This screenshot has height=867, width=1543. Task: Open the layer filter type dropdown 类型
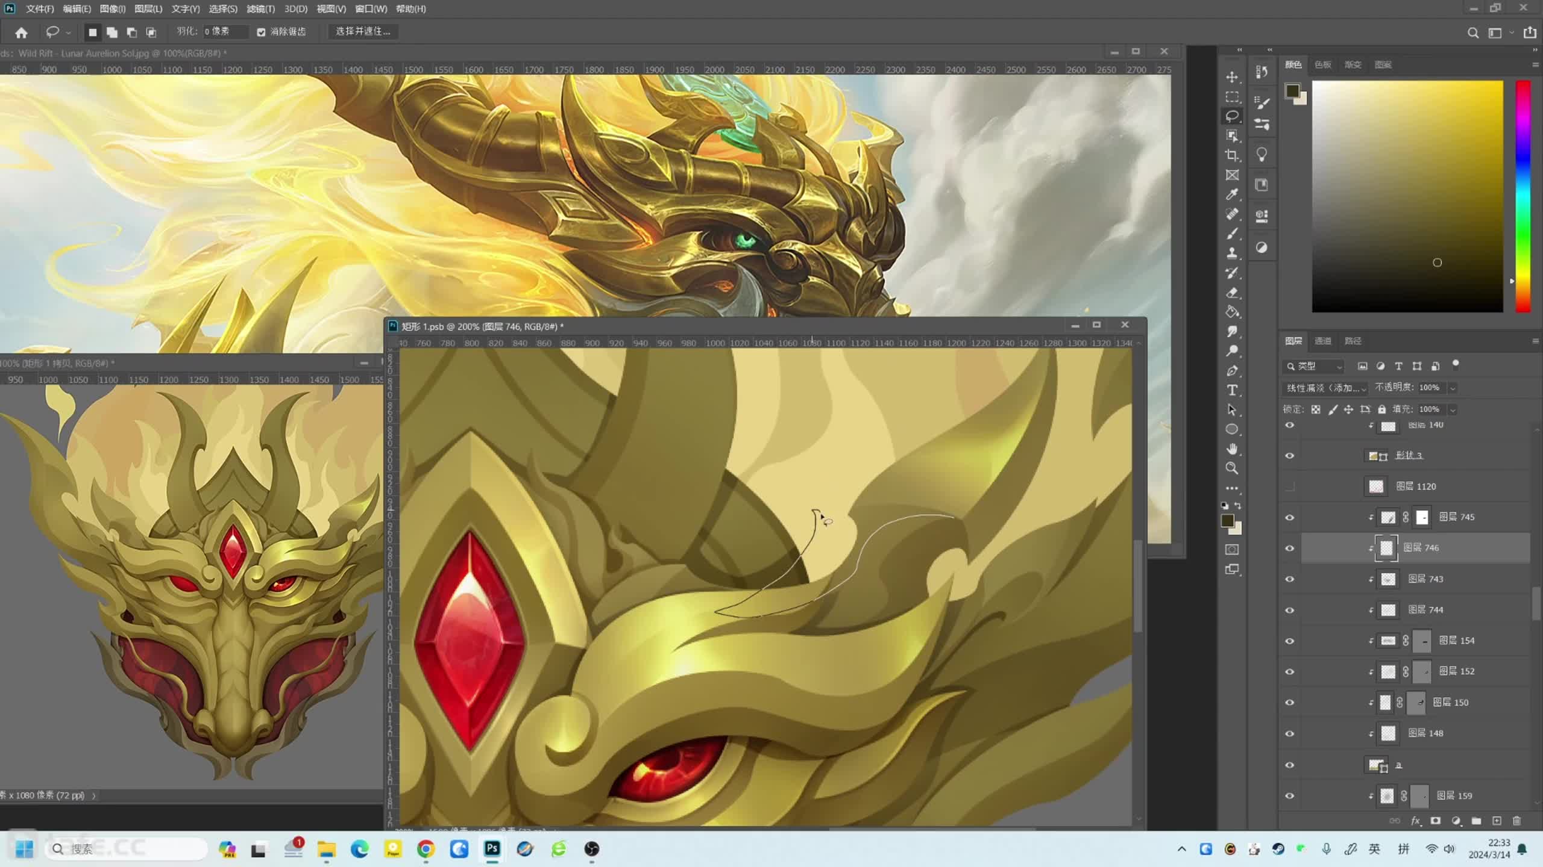click(1314, 366)
